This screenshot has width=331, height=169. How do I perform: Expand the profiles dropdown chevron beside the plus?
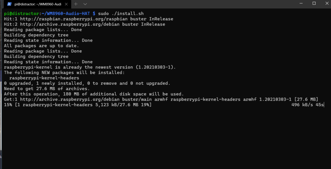coord(85,4)
